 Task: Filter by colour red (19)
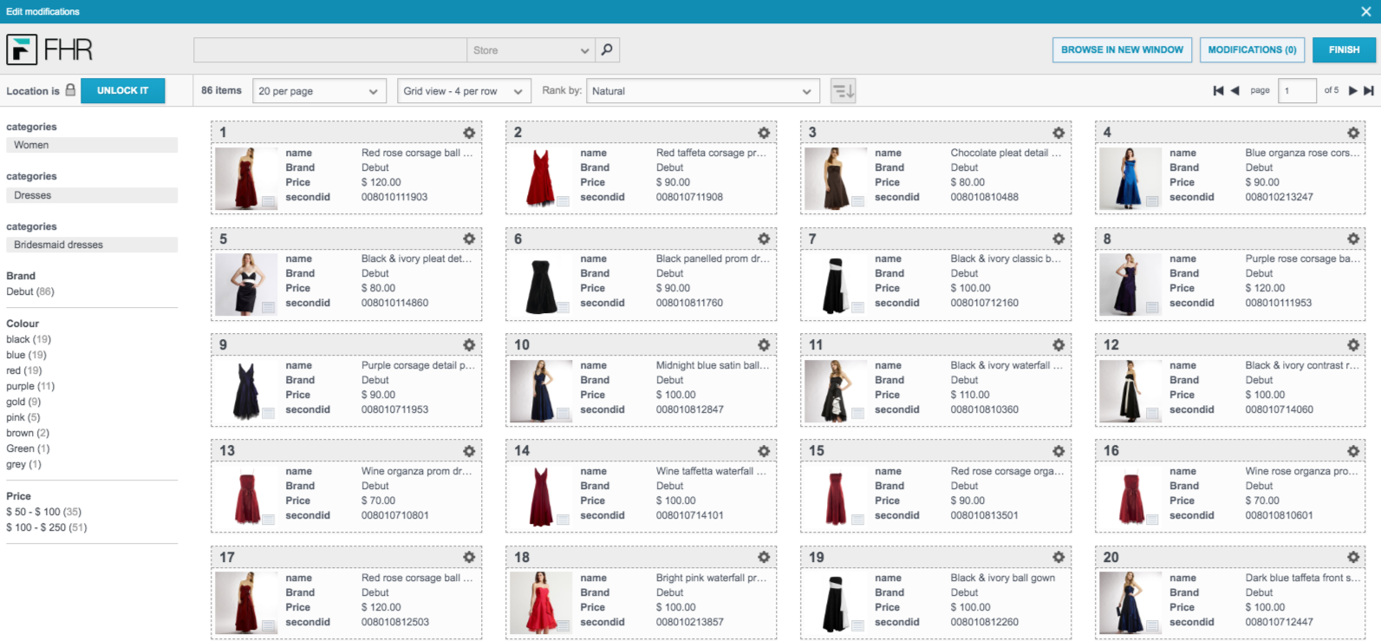[24, 370]
